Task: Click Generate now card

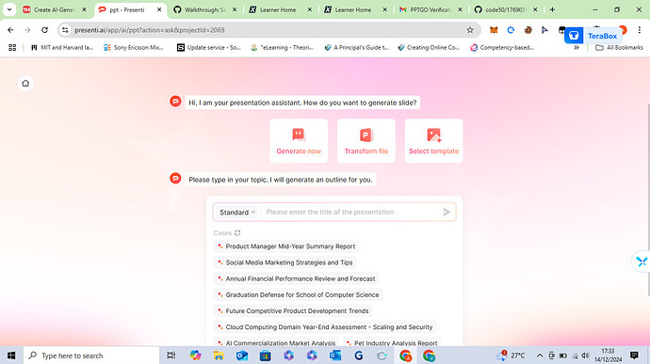Action: (x=299, y=141)
